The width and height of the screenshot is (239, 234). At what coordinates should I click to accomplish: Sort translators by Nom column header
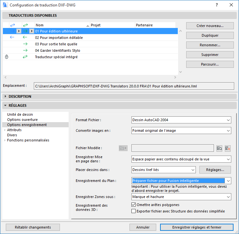coord(62,25)
